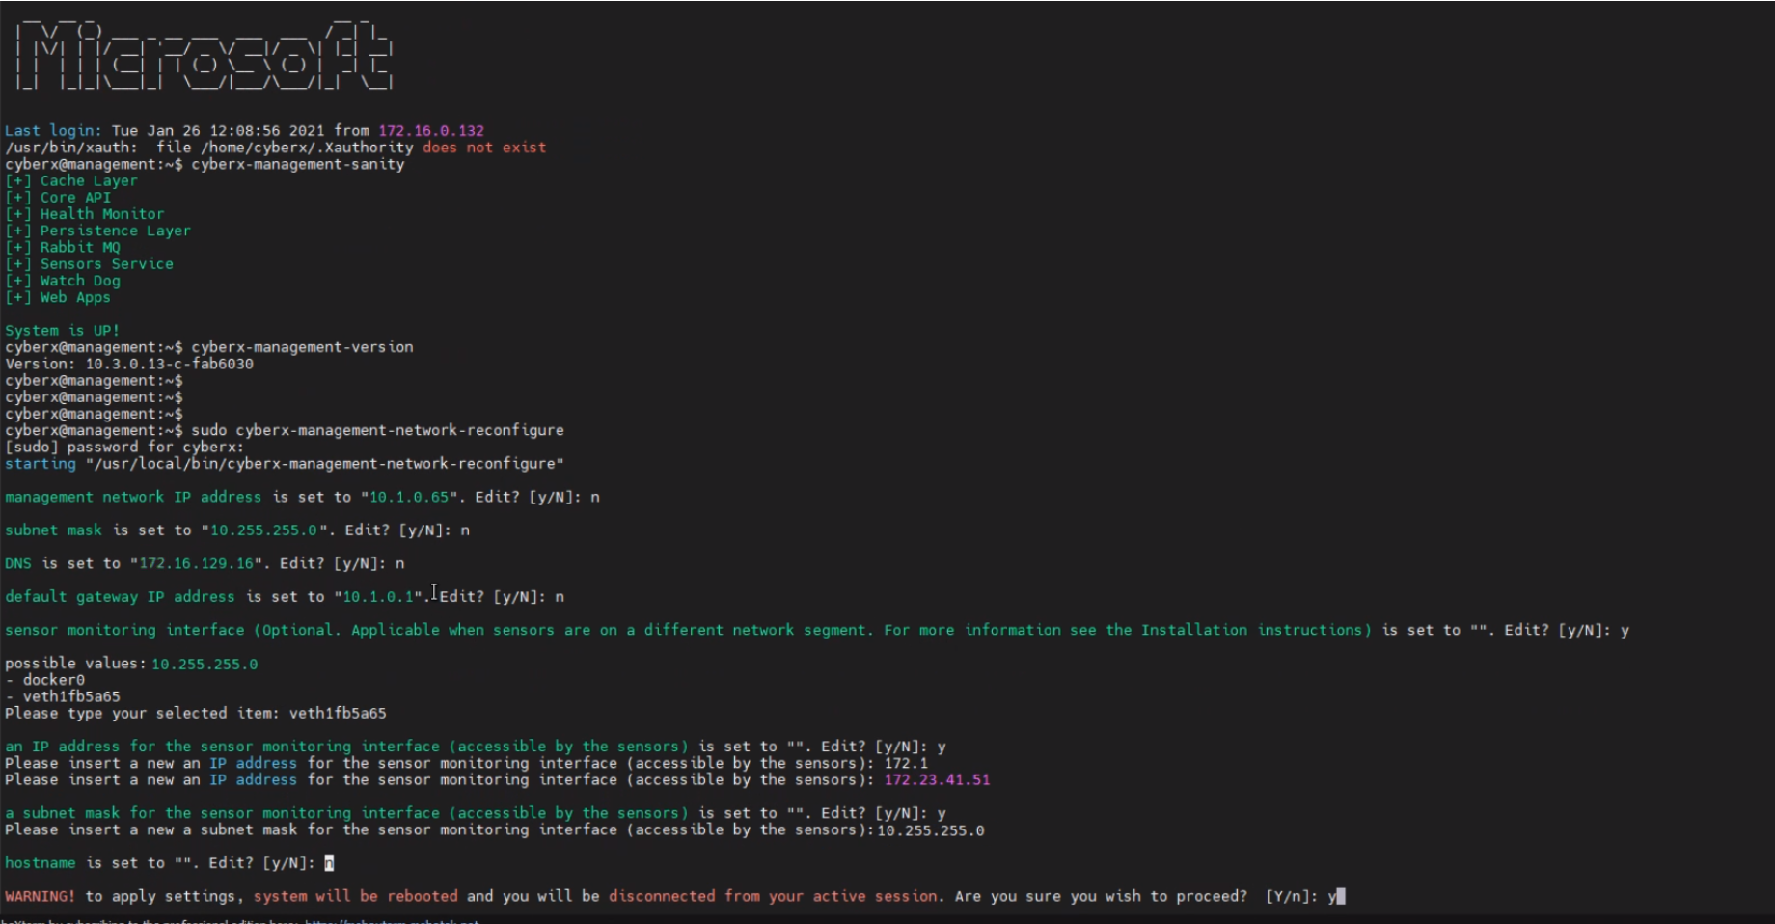The width and height of the screenshot is (1775, 924).
Task: Click the sudo cyberx-management-network-reconfigure command
Action: click(381, 430)
